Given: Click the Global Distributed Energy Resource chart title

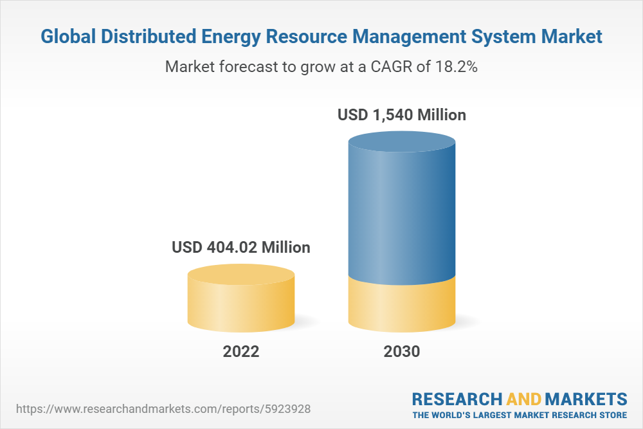Looking at the screenshot, I should [321, 37].
